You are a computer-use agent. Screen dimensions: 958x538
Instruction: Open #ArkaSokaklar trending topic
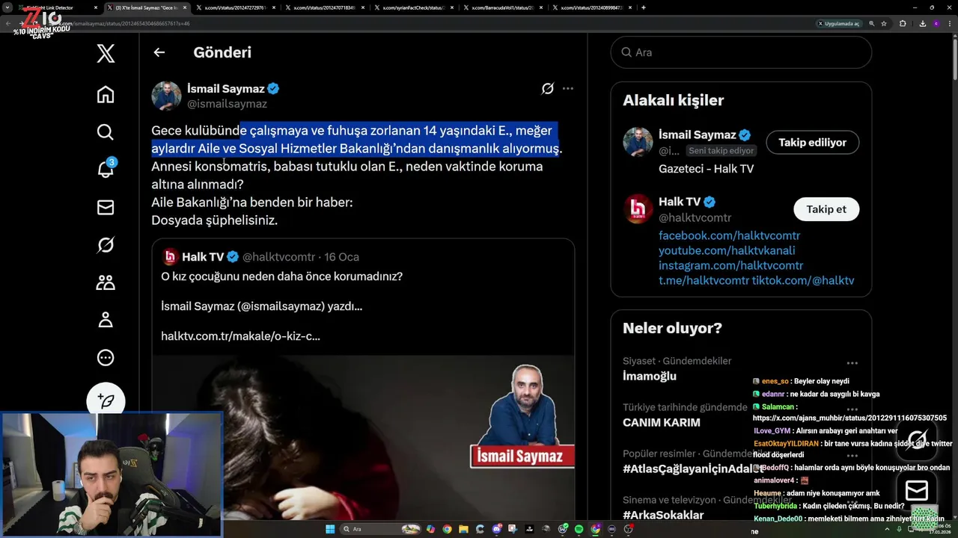[663, 515]
